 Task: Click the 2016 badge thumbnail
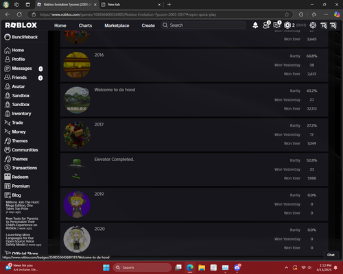pyautogui.click(x=77, y=65)
